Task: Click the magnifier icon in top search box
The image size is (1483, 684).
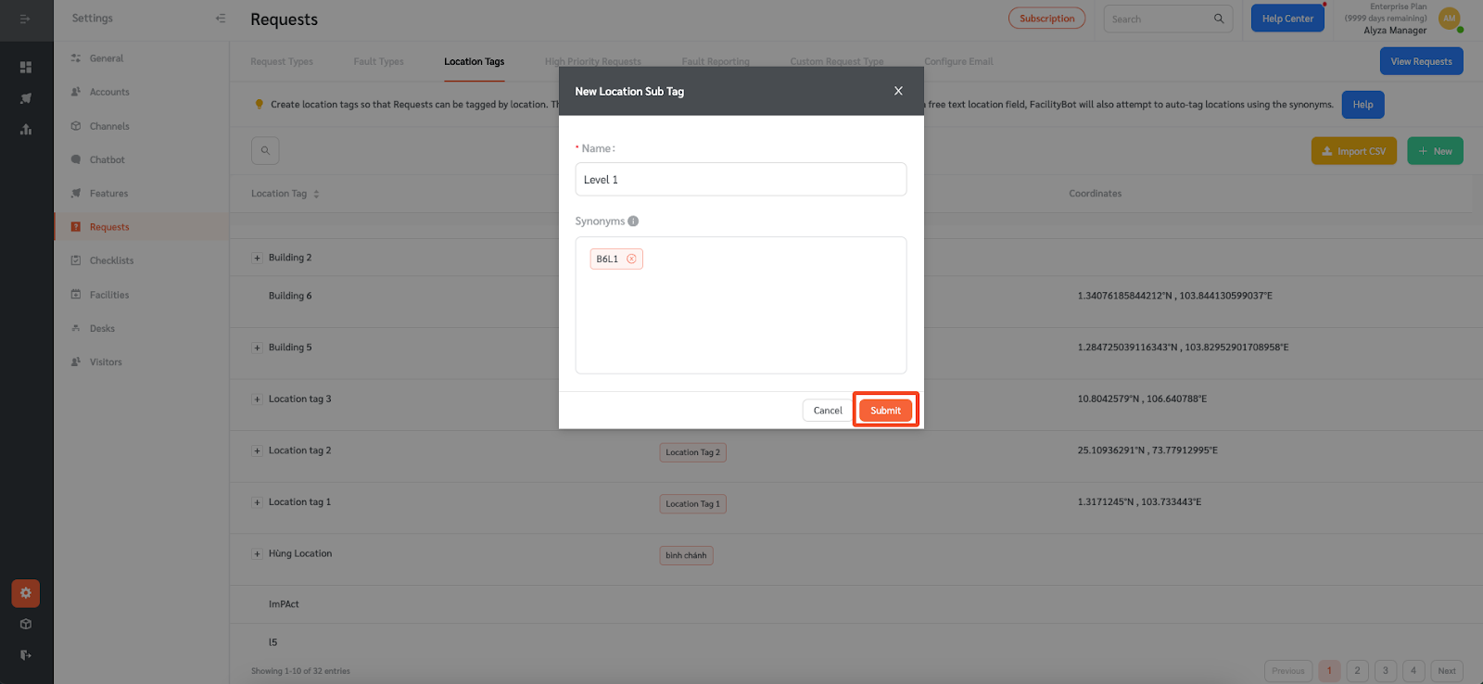Action: click(1219, 19)
